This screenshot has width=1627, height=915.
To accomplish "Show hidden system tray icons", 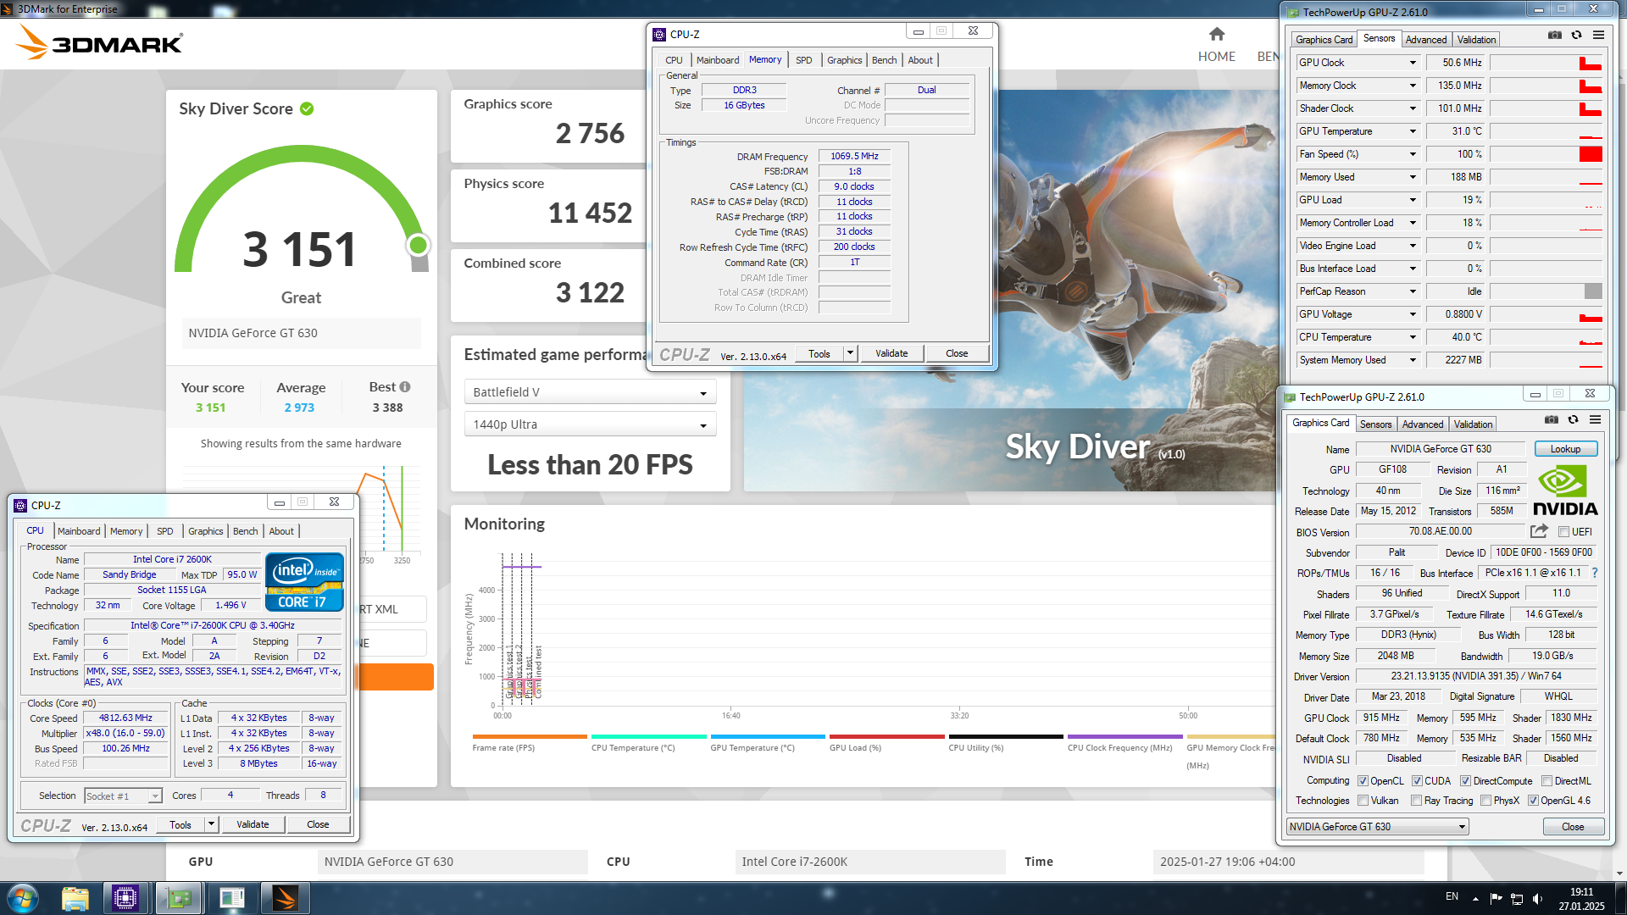I will click(1475, 898).
